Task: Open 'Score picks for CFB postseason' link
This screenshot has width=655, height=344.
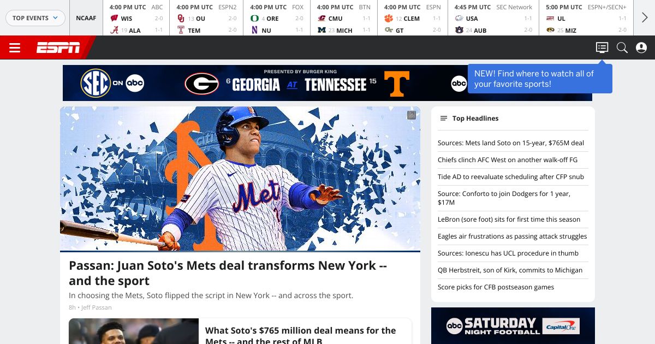Action: coord(496,287)
